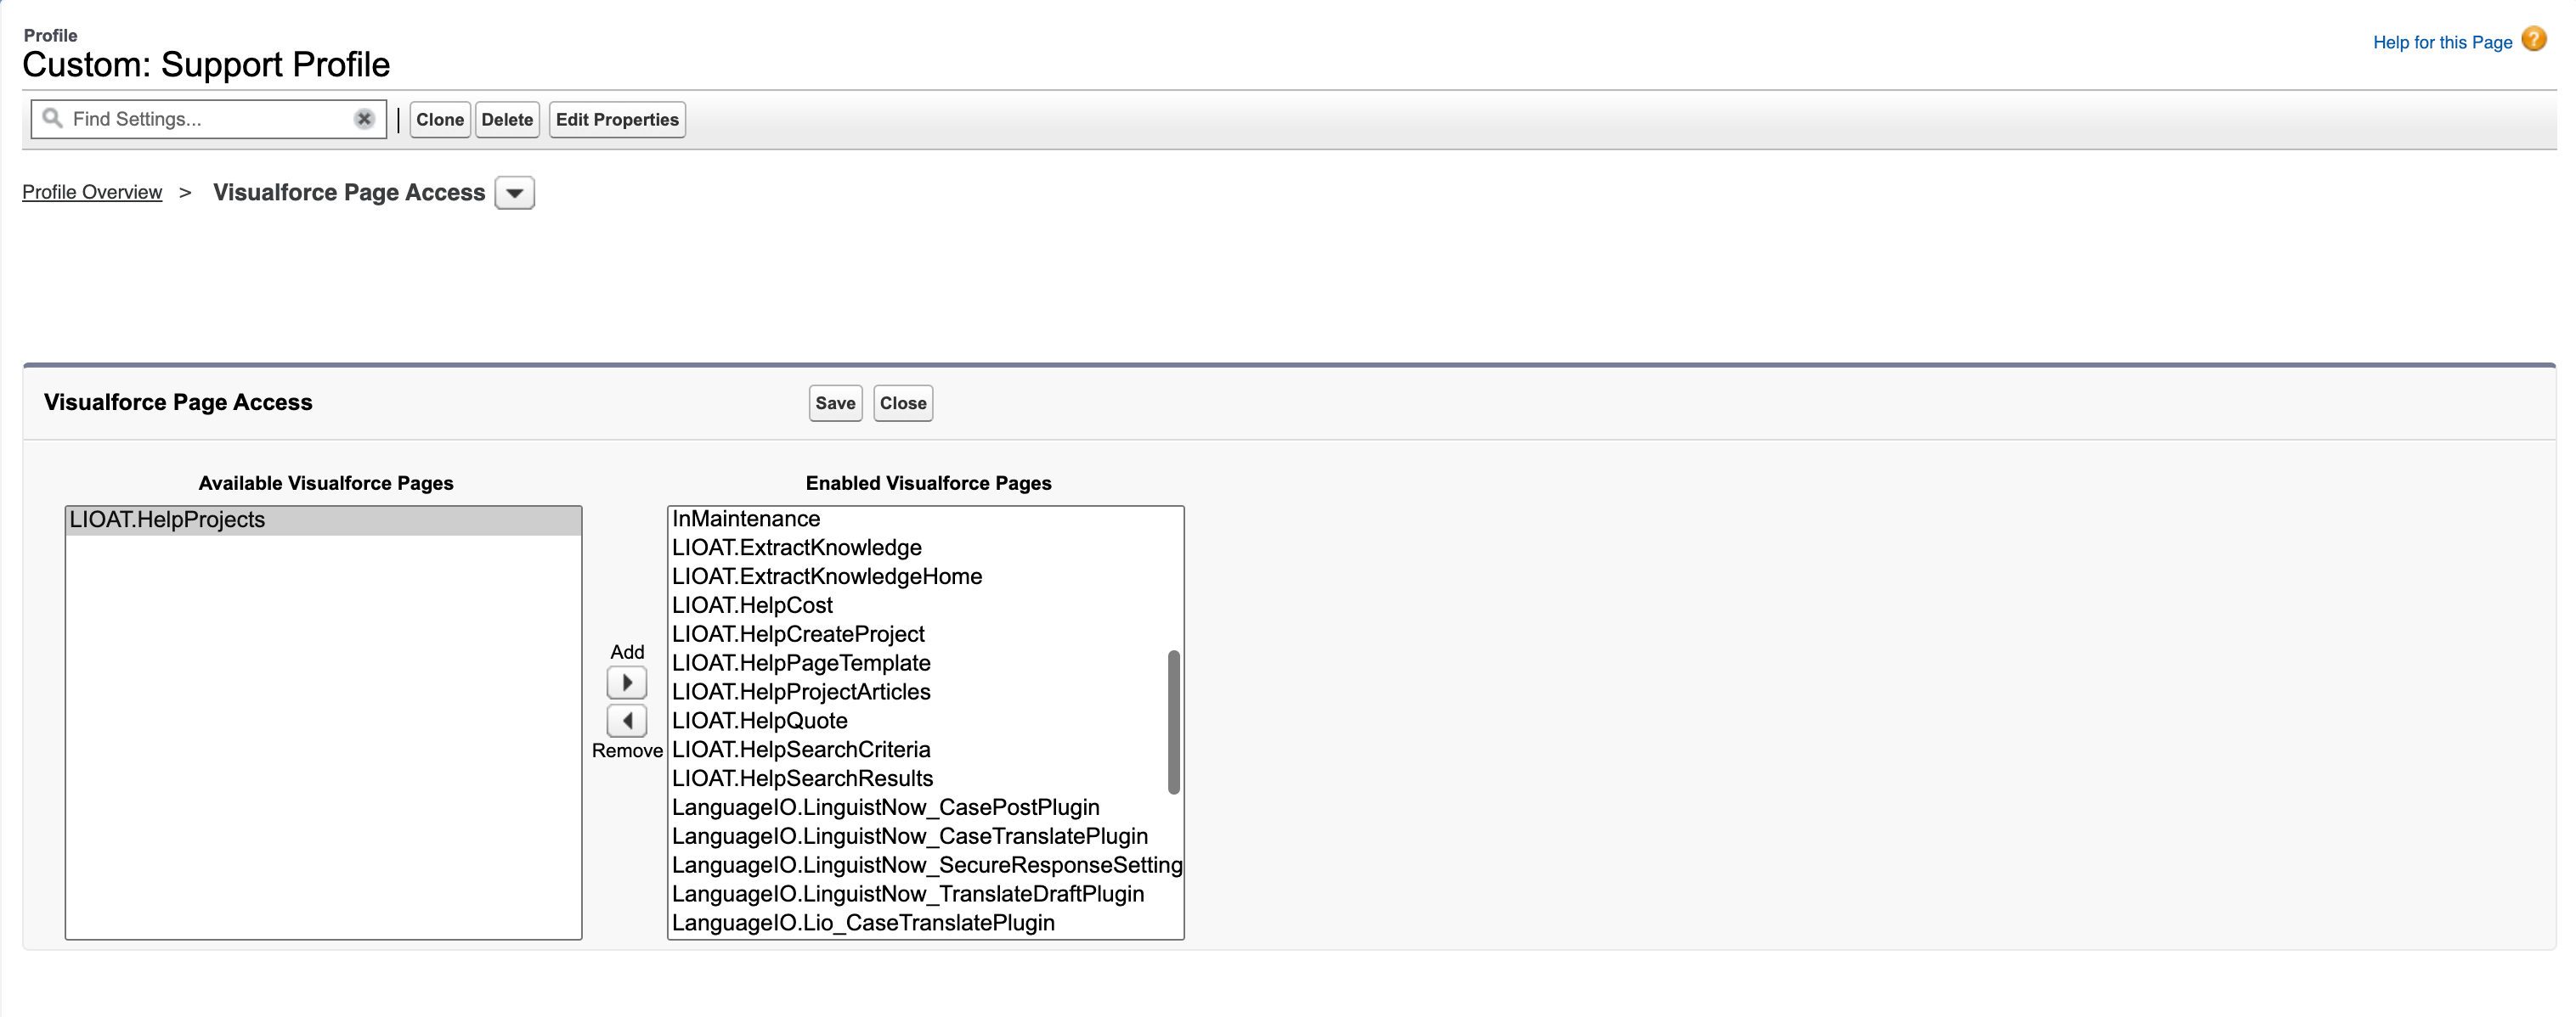Select LIOAT.HelpCost entry
Screen dimensions: 2576x1017
918,605
